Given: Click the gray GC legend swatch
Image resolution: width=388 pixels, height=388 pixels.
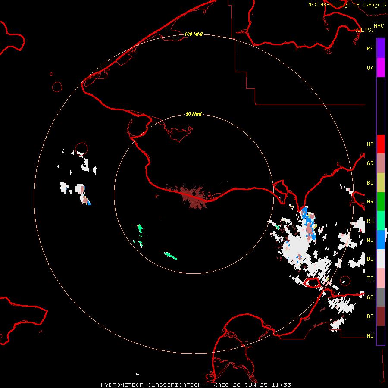Looking at the screenshot, I should coord(381,297).
